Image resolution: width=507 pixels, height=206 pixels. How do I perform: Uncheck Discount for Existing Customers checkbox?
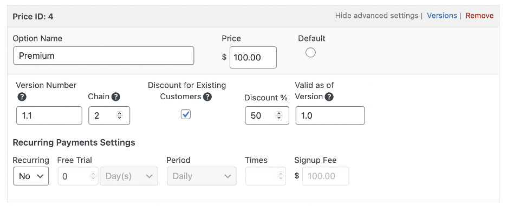coord(186,114)
